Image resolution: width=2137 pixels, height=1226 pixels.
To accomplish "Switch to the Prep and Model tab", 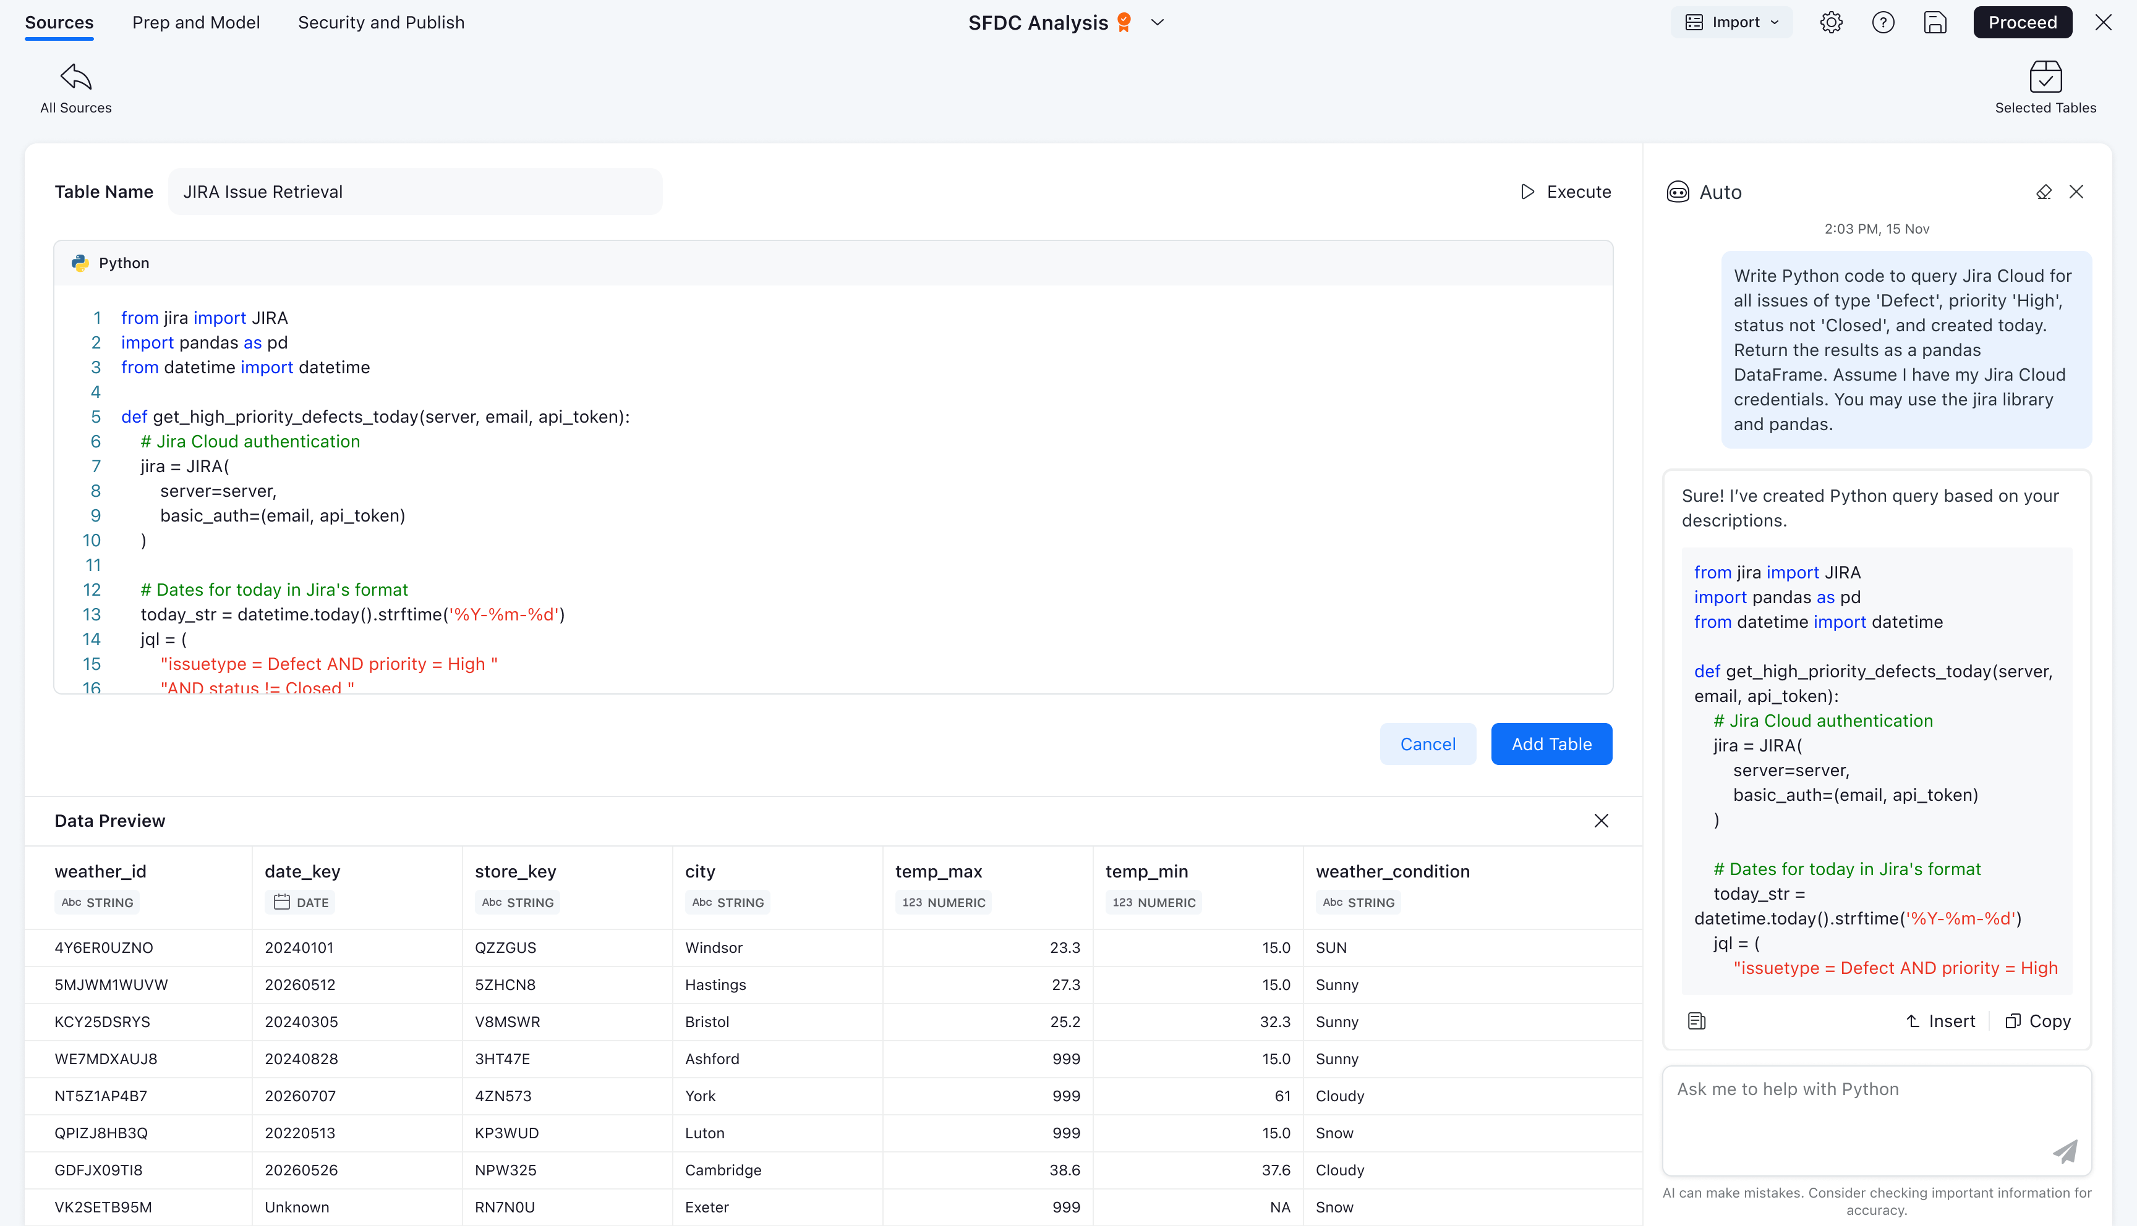I will point(195,23).
